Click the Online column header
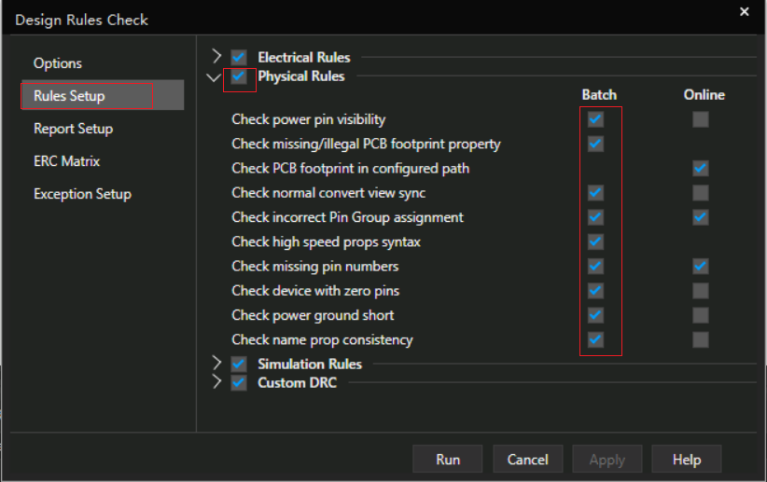This screenshot has height=482, width=767. 704,95
